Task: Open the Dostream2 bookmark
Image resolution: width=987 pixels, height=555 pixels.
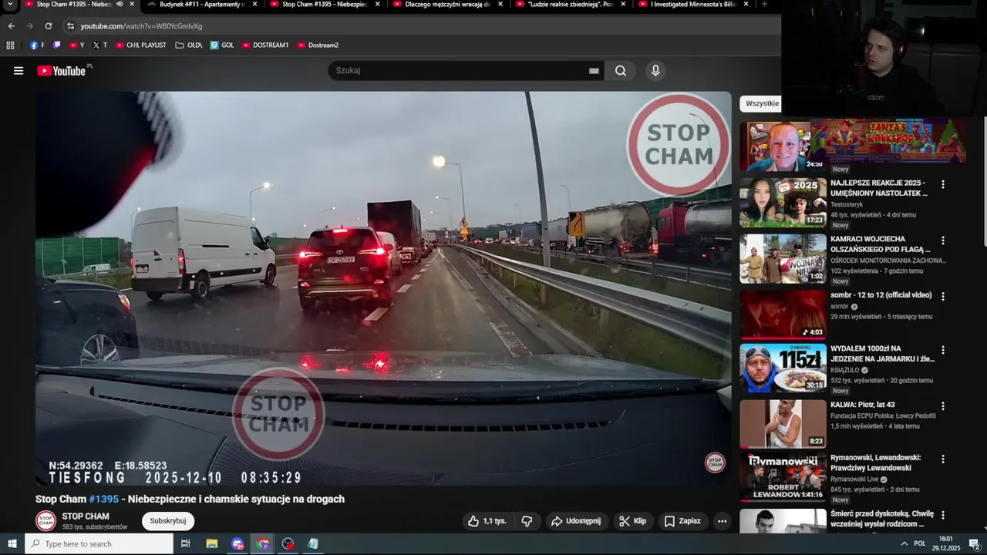Action: click(318, 45)
